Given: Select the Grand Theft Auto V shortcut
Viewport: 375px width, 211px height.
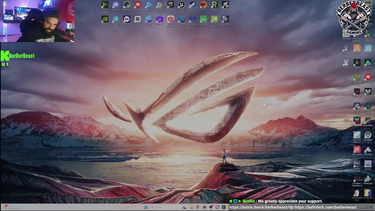Looking at the screenshot, I should (x=357, y=35).
